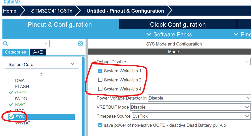Click the green check next to SYS
This screenshot has width=251, height=136.
[11, 117]
